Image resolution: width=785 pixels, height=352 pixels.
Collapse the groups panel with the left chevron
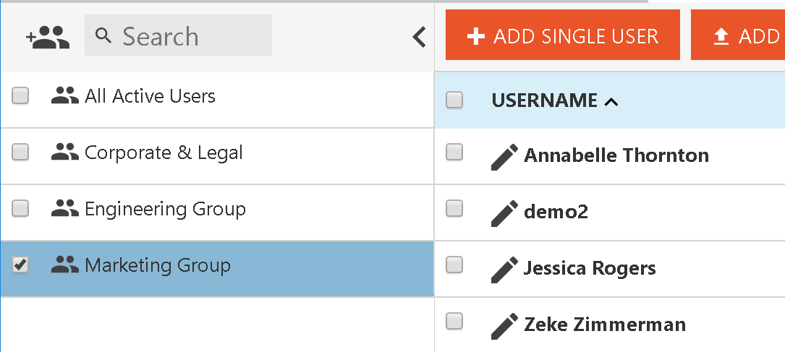click(419, 37)
